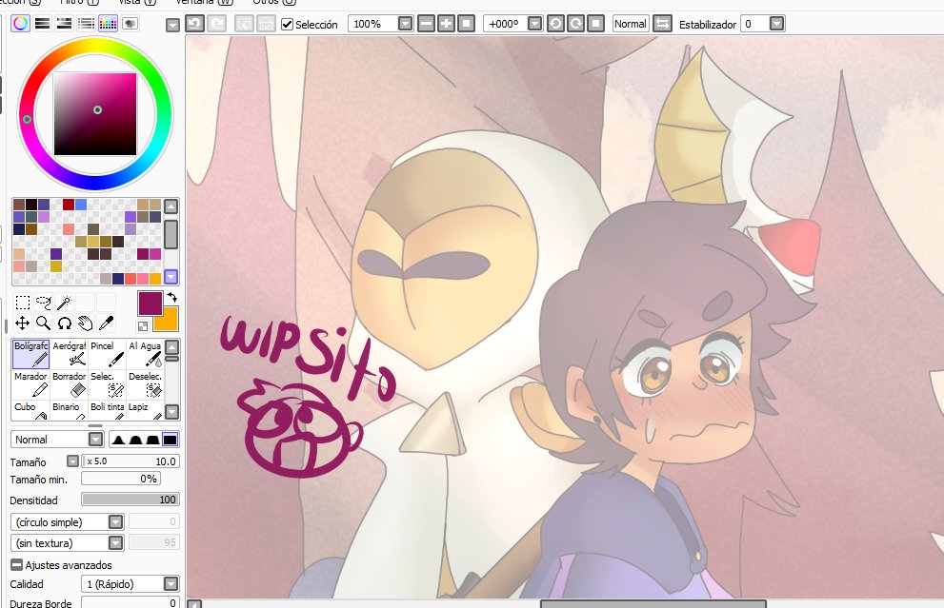Click the Normal view mode button
944x608 pixels.
click(631, 24)
